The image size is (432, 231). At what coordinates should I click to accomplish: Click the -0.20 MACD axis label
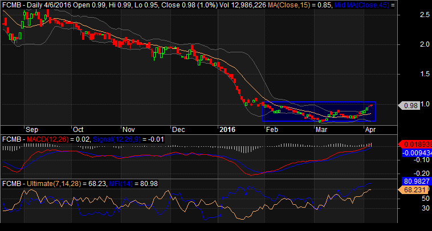(422, 174)
